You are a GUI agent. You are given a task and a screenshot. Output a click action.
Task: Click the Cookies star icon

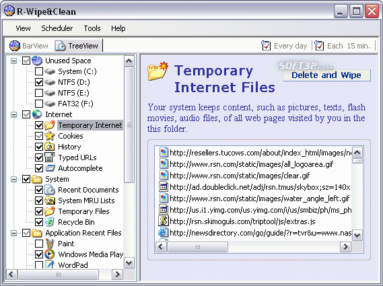[50, 136]
